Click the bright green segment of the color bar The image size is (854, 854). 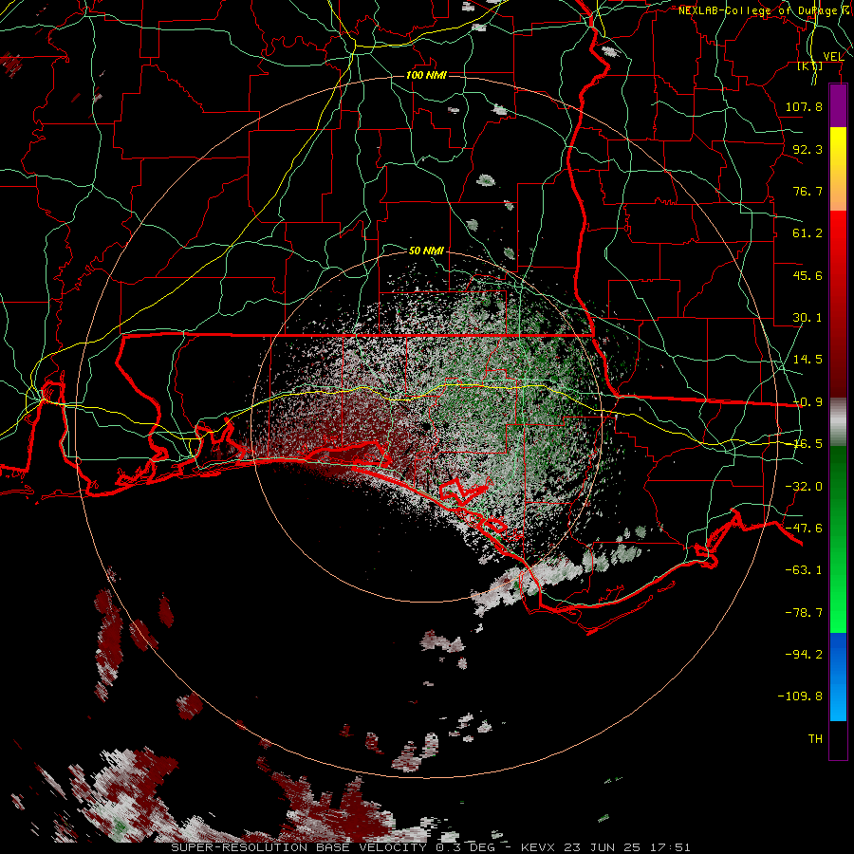(x=838, y=539)
